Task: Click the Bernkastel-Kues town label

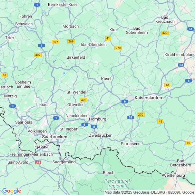Action: [63, 4]
